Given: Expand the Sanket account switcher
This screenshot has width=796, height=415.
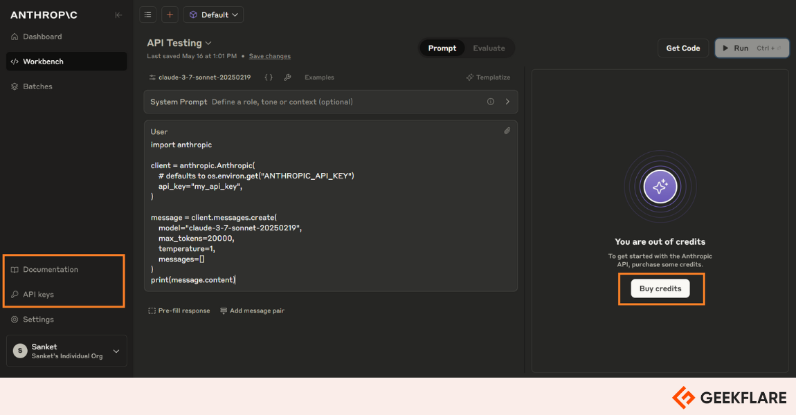Looking at the screenshot, I should click(x=66, y=351).
